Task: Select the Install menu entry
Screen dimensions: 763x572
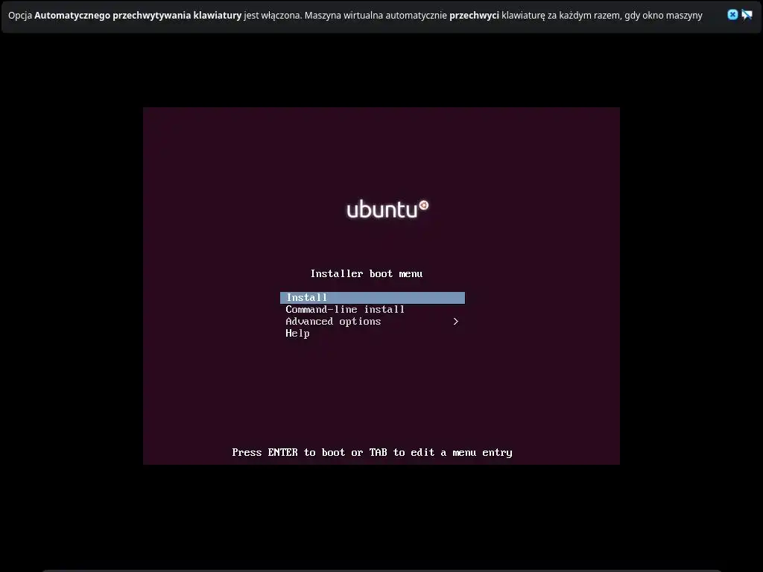Action: 373,298
